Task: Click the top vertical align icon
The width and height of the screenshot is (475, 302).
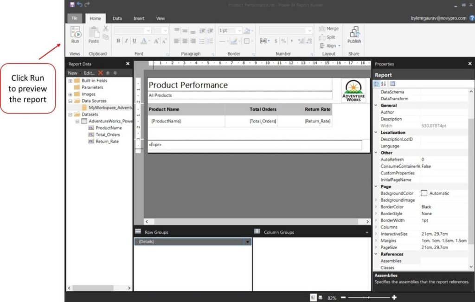Action: click(177, 30)
